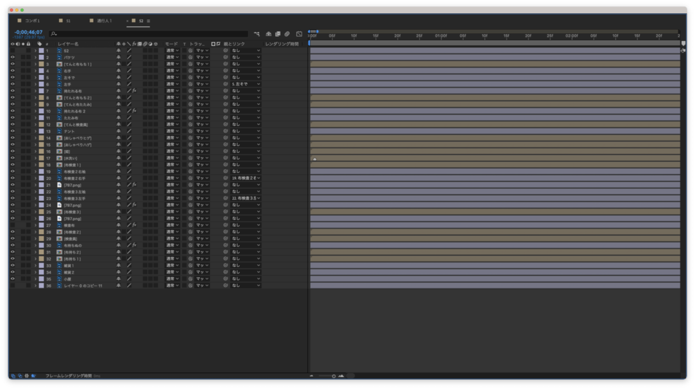Click the fx effect switch on layer 7
695x389 pixels.
click(x=133, y=91)
